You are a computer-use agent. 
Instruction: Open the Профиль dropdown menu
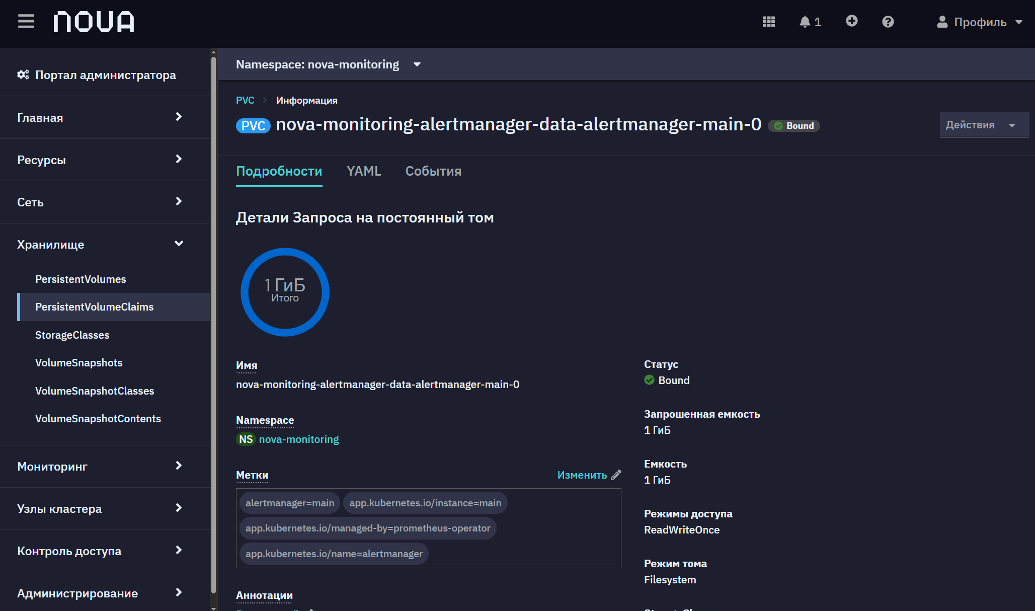979,22
